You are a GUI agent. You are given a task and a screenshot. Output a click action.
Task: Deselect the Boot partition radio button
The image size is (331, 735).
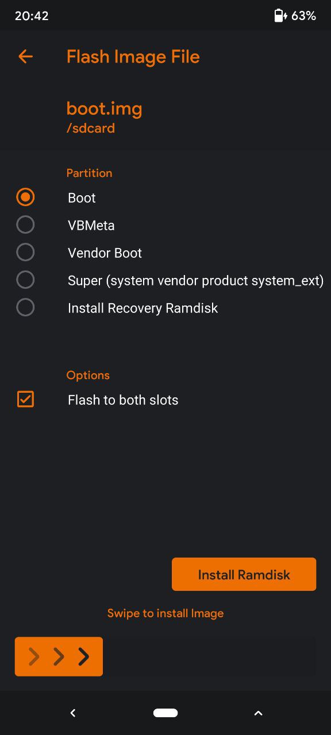(x=25, y=197)
